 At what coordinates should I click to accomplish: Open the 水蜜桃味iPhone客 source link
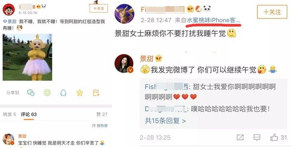pyautogui.click(x=214, y=20)
